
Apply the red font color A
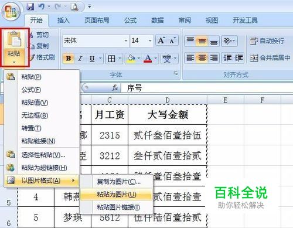click(x=148, y=58)
